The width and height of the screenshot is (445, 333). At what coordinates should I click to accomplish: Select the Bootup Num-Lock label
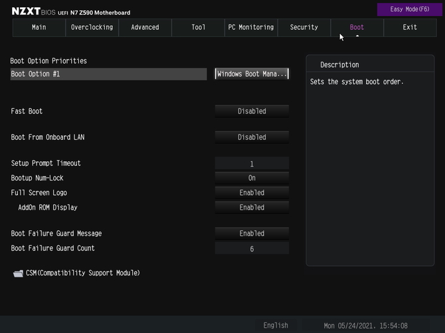(x=37, y=178)
